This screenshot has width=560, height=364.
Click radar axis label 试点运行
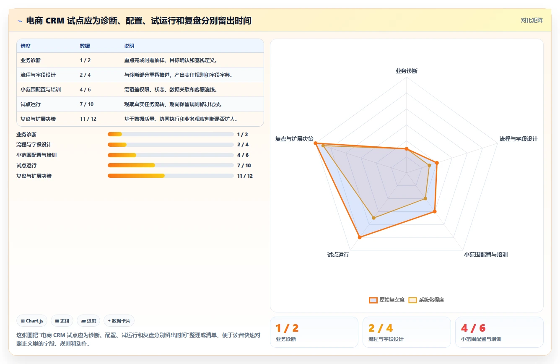point(338,255)
